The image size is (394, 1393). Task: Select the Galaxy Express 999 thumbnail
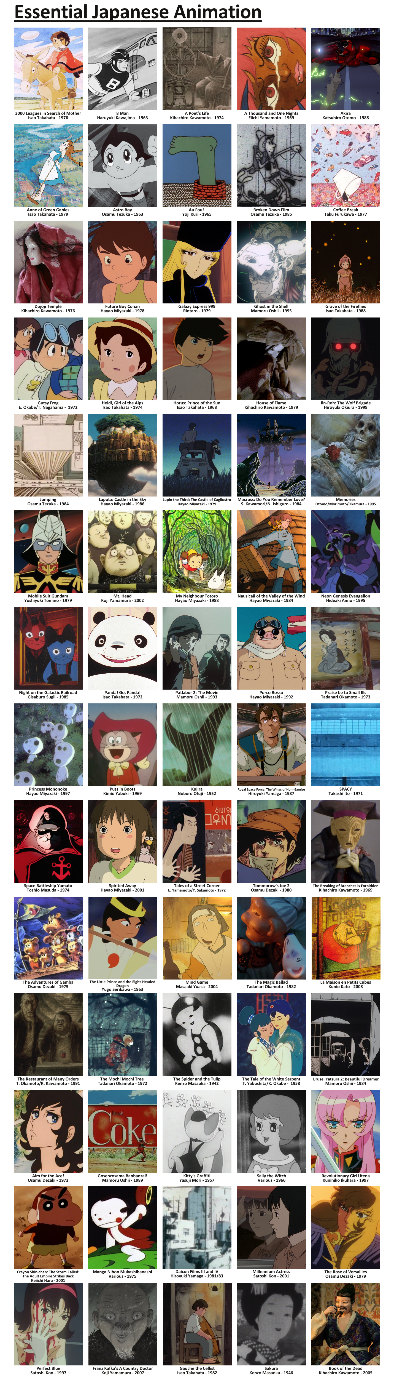[x=197, y=262]
